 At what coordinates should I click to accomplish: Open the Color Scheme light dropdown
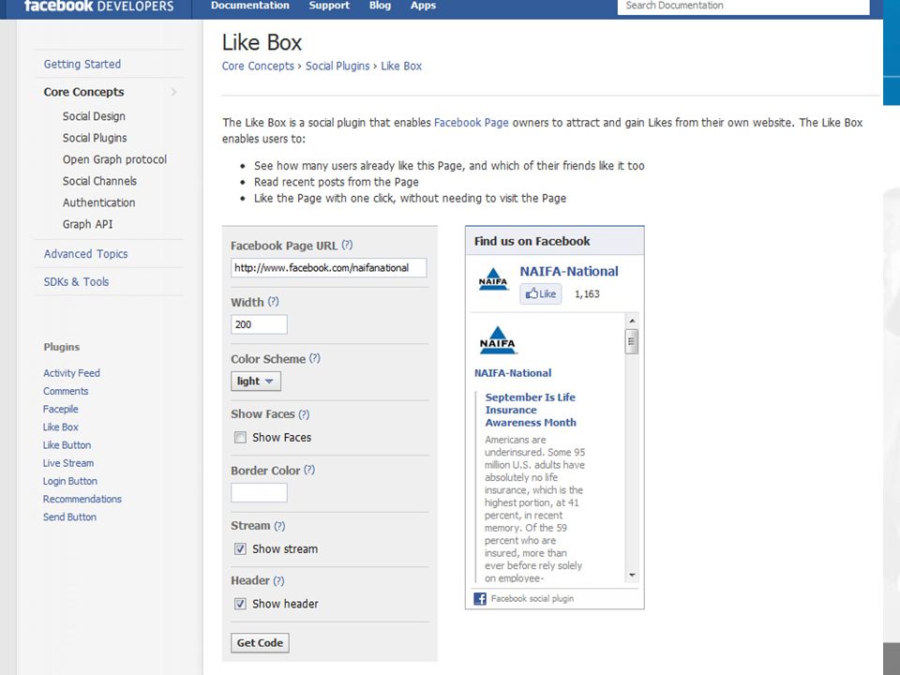click(x=256, y=382)
